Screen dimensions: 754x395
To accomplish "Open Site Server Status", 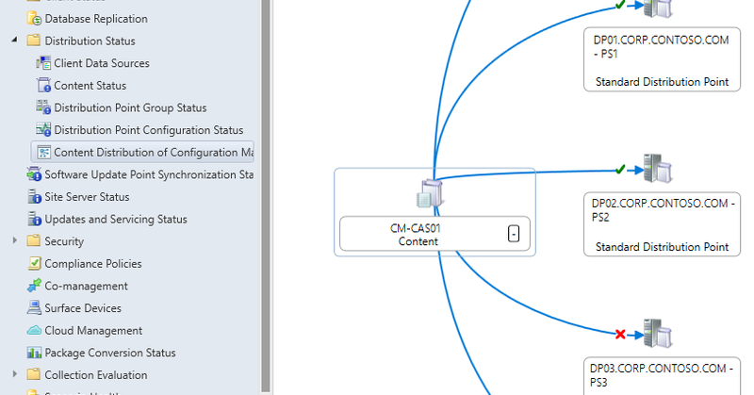I will click(x=87, y=197).
